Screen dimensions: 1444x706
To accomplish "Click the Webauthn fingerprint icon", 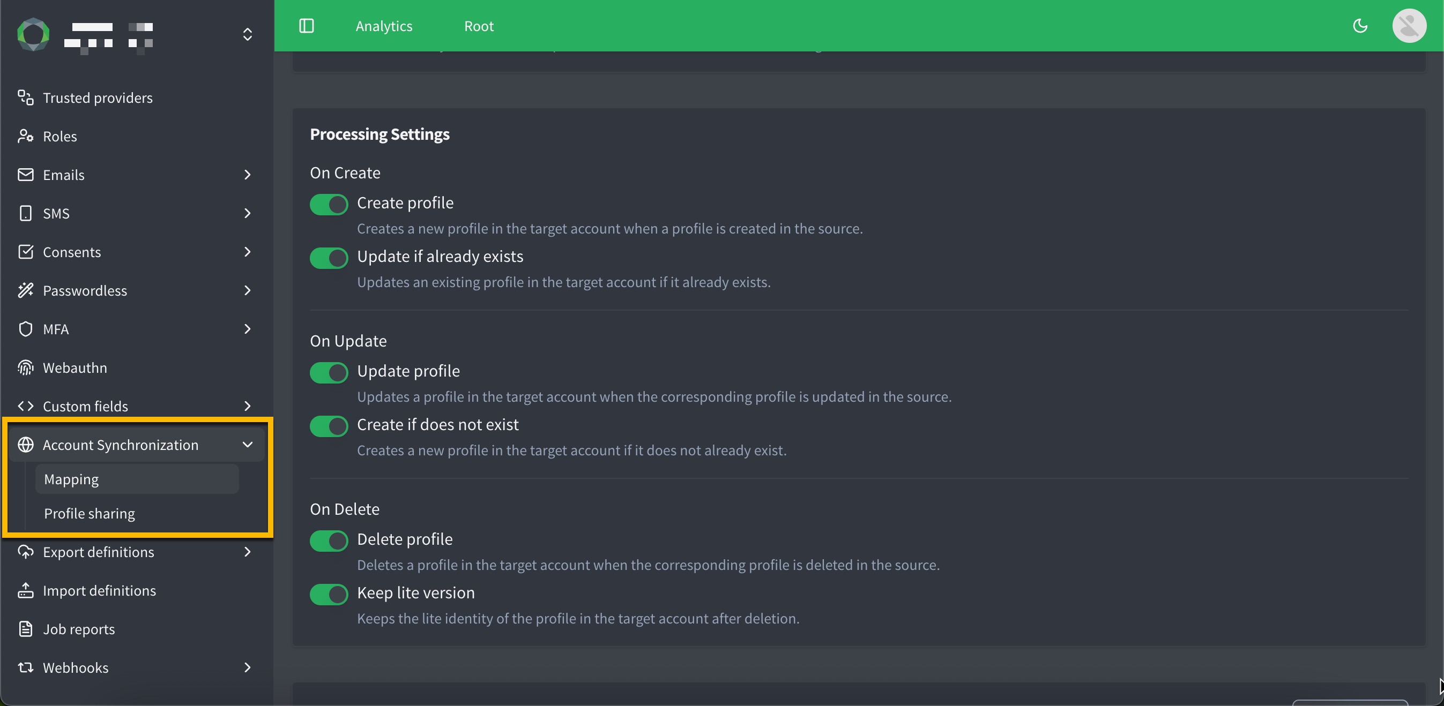I will point(25,367).
